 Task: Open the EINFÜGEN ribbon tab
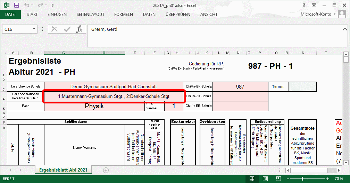pos(57,15)
